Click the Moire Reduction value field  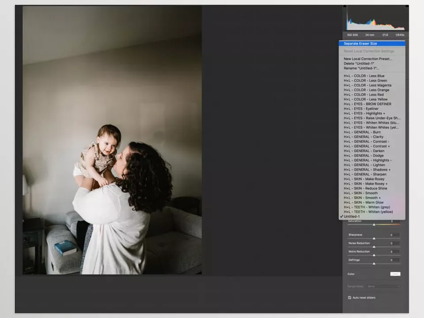394,252
